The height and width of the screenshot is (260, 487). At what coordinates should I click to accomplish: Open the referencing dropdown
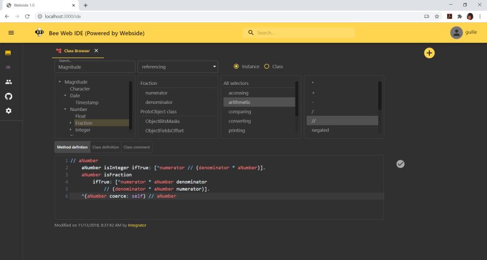(x=178, y=67)
